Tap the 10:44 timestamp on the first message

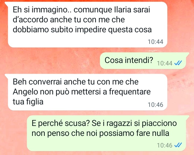tap(155, 42)
